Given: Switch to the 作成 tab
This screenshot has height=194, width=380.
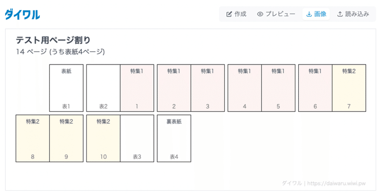Looking at the screenshot, I should pos(236,14).
